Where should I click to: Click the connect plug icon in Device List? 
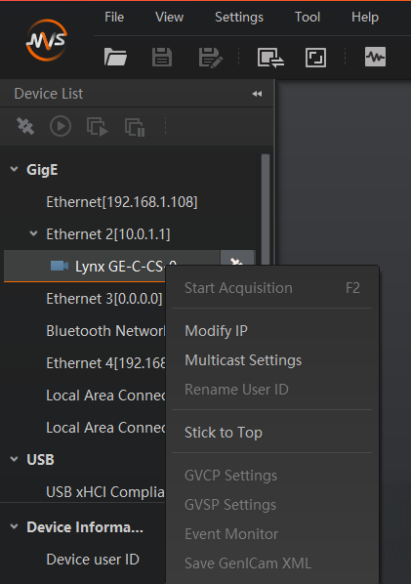(x=25, y=126)
